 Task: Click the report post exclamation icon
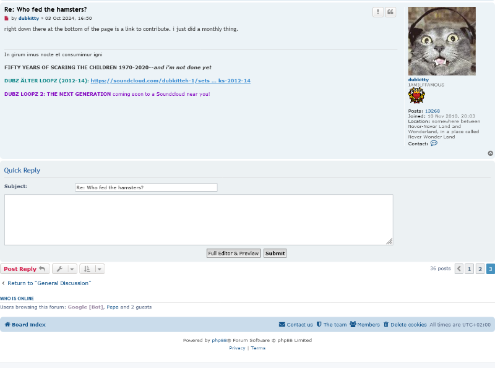click(x=377, y=12)
